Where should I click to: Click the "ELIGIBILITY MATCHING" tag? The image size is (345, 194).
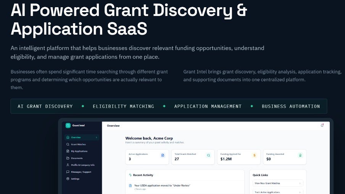123,106
